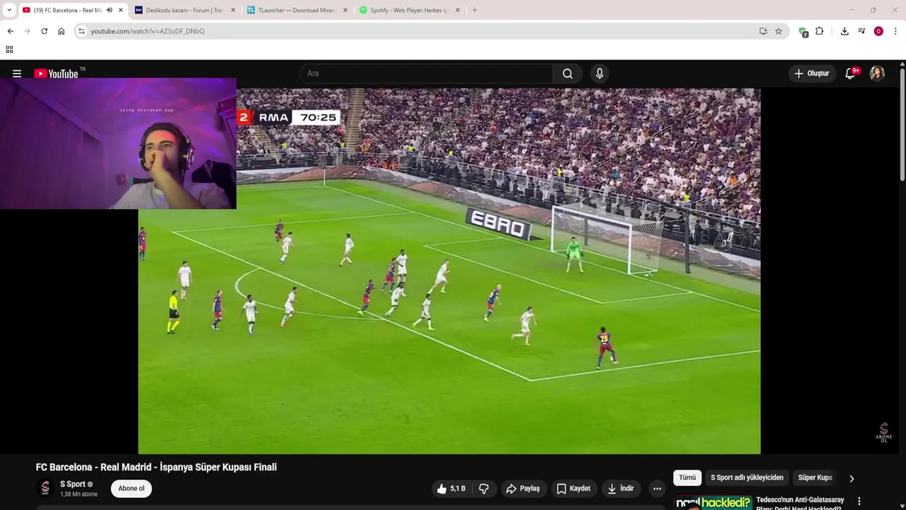Open the YouTube account avatar menu
906x510 pixels.
[x=877, y=74]
